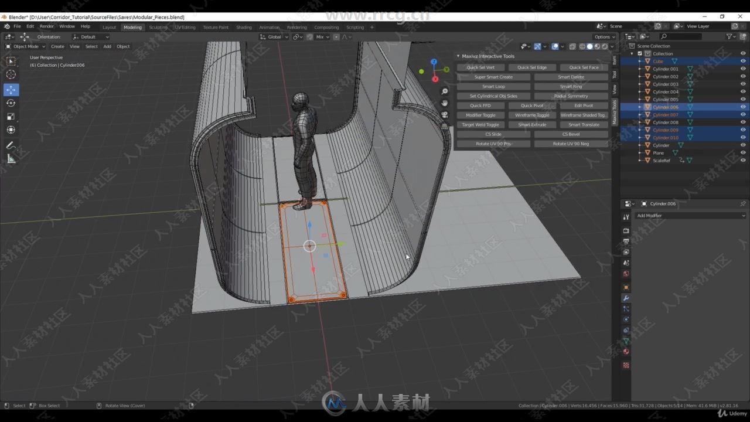Image resolution: width=750 pixels, height=422 pixels.
Task: Open the Physics properties tab
Action: coord(626,319)
